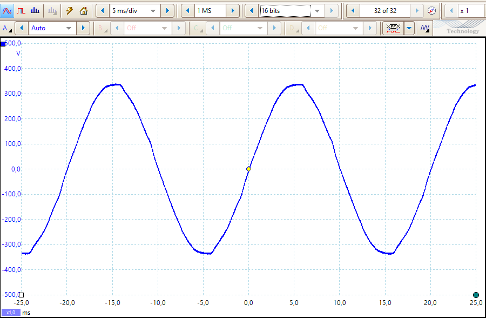Open the 16 bits resolution dropdown

(317, 11)
